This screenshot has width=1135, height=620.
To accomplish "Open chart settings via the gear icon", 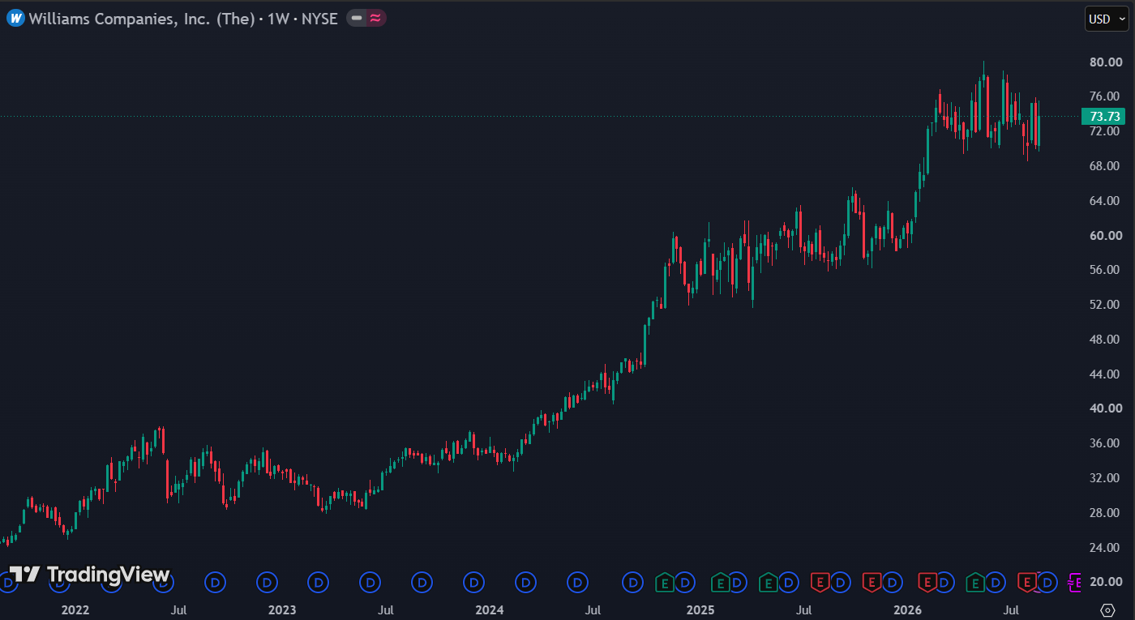I will [1107, 609].
